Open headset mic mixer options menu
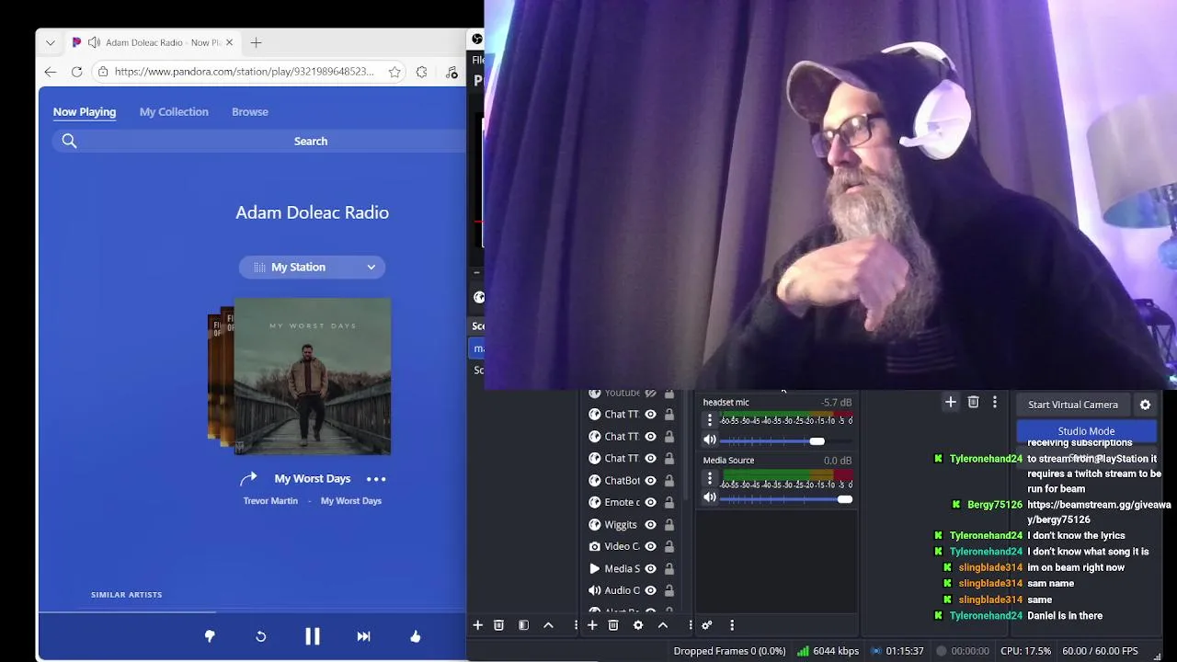 709,420
